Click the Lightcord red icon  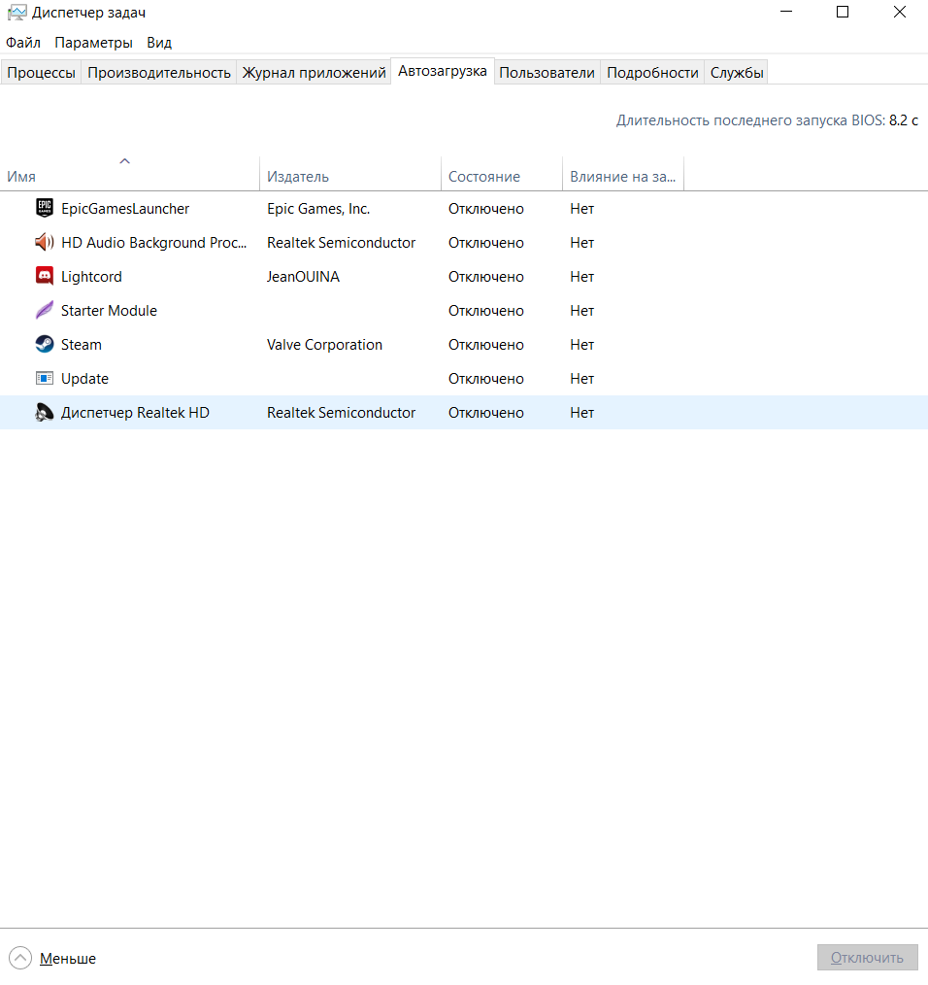click(x=45, y=276)
